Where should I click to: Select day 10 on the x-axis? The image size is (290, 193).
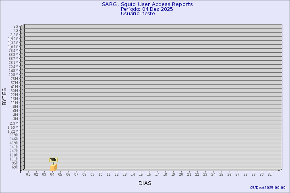[101, 174]
